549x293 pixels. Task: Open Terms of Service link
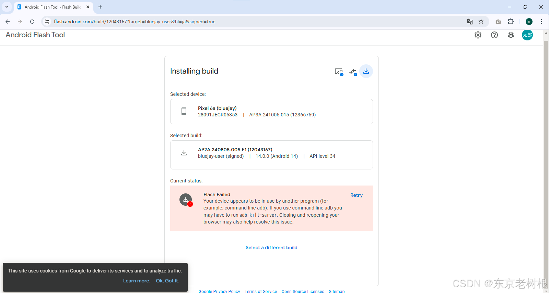coord(261,291)
